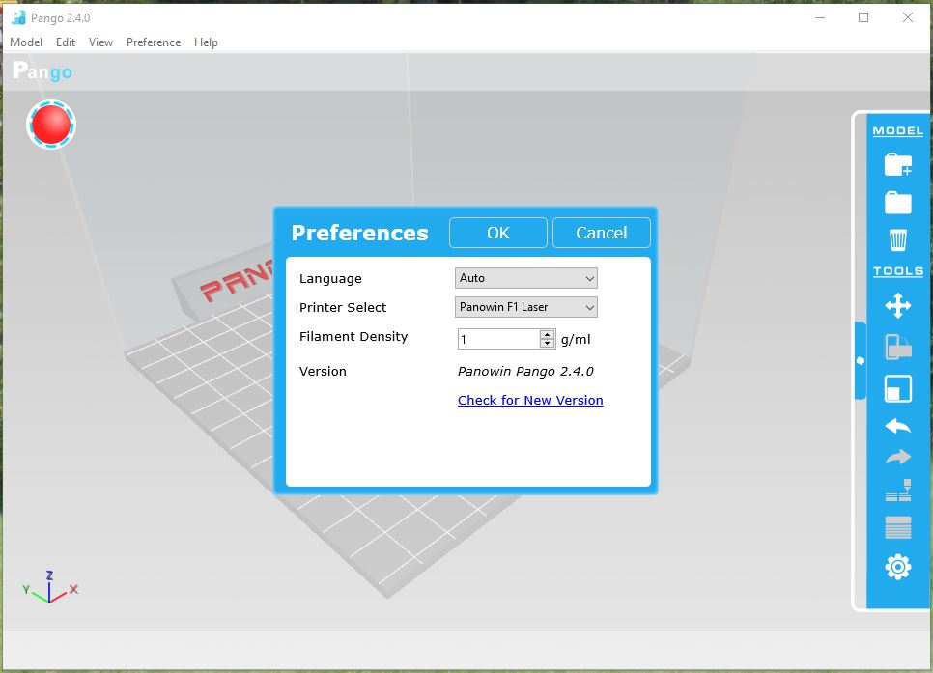Open the Edit menu
933x673 pixels.
pos(66,42)
